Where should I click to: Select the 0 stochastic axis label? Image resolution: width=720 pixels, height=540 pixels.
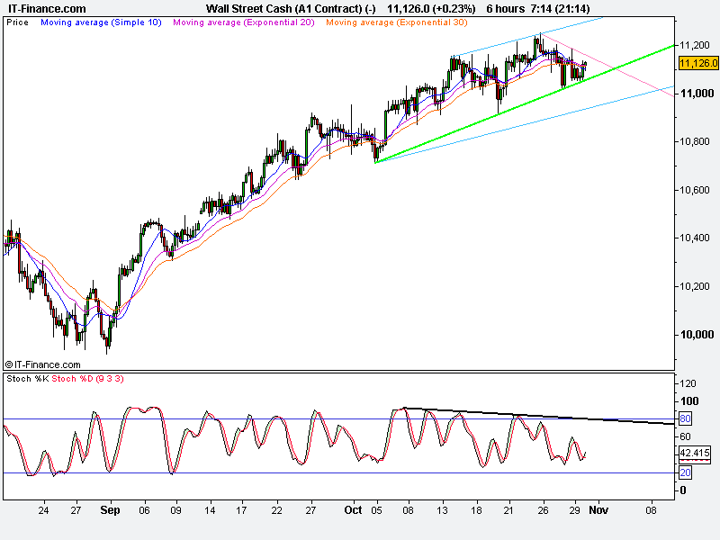click(x=683, y=490)
